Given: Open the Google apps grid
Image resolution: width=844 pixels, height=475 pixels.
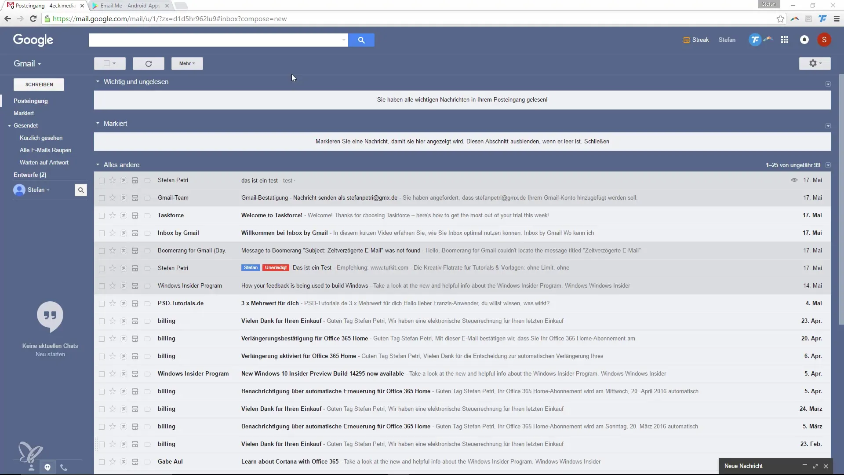Looking at the screenshot, I should [x=785, y=40].
